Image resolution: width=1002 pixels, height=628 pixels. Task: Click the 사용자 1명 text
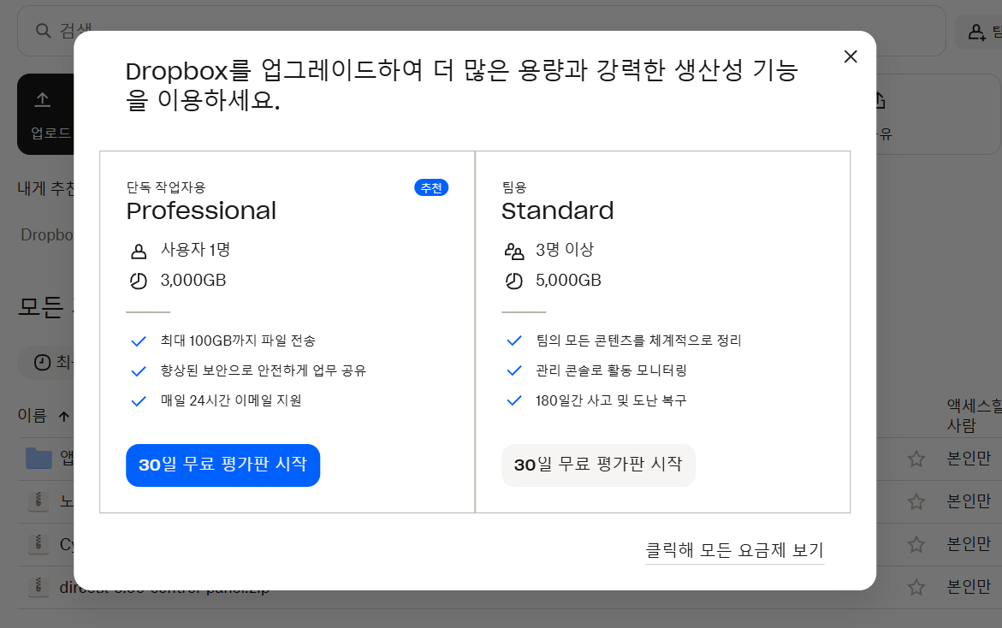[196, 250]
